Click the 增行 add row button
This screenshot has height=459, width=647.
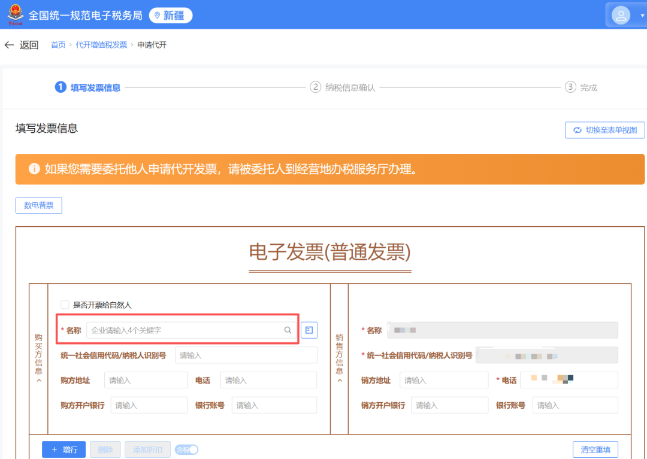coord(64,449)
